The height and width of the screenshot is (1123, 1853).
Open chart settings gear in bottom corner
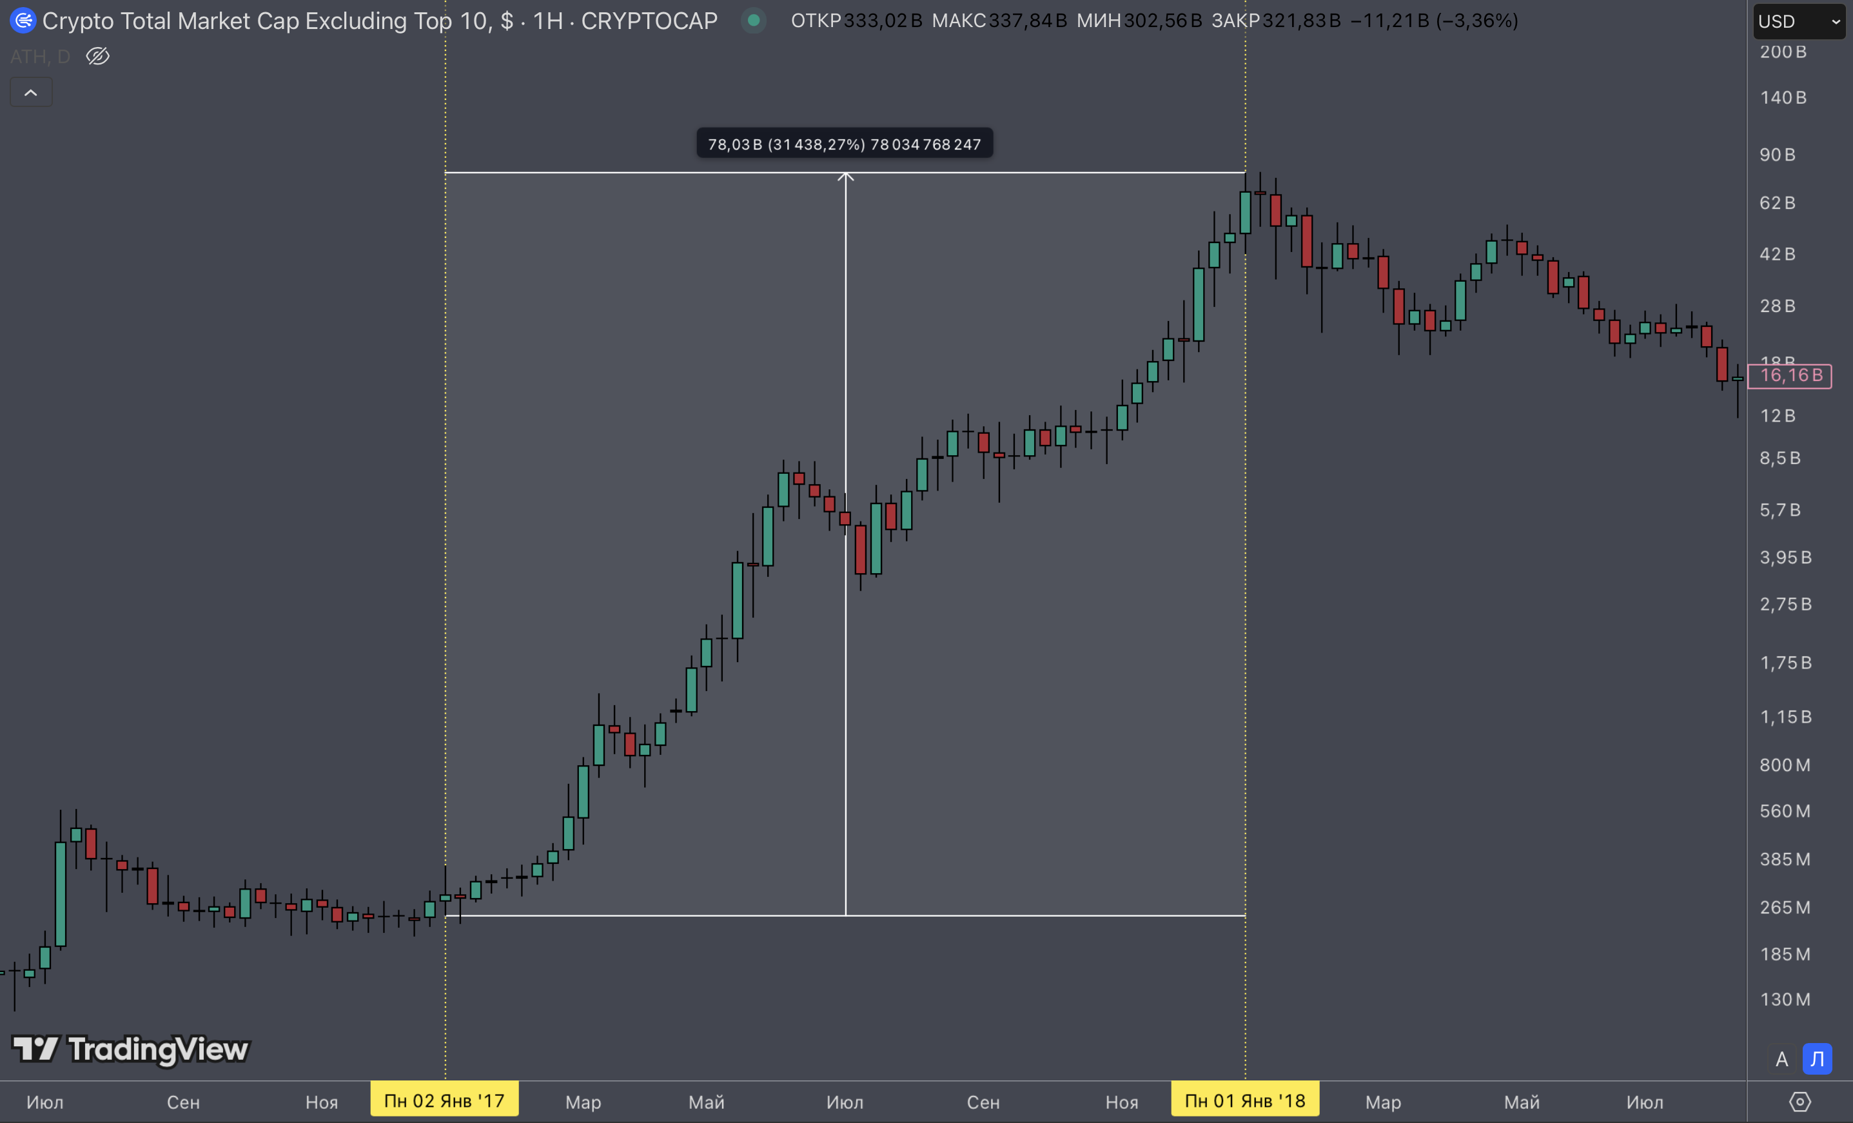pyautogui.click(x=1799, y=1102)
